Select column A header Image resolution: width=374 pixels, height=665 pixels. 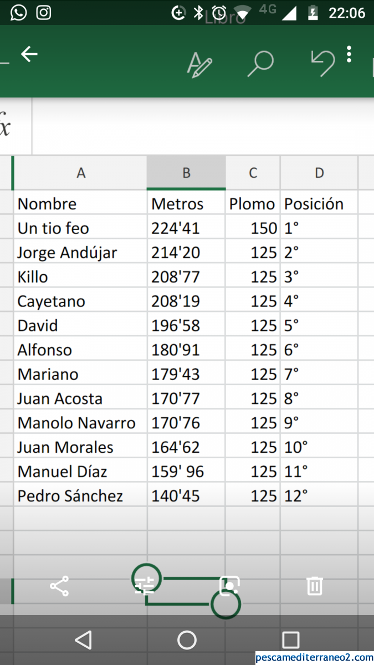coord(81,173)
